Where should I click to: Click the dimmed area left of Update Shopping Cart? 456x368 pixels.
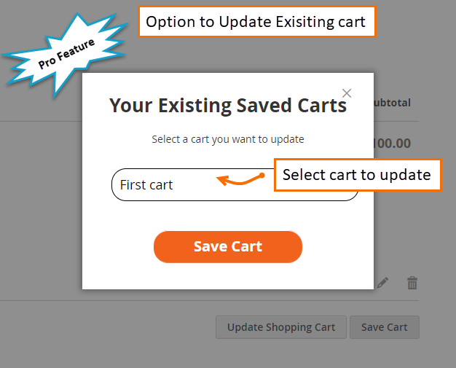pos(109,327)
